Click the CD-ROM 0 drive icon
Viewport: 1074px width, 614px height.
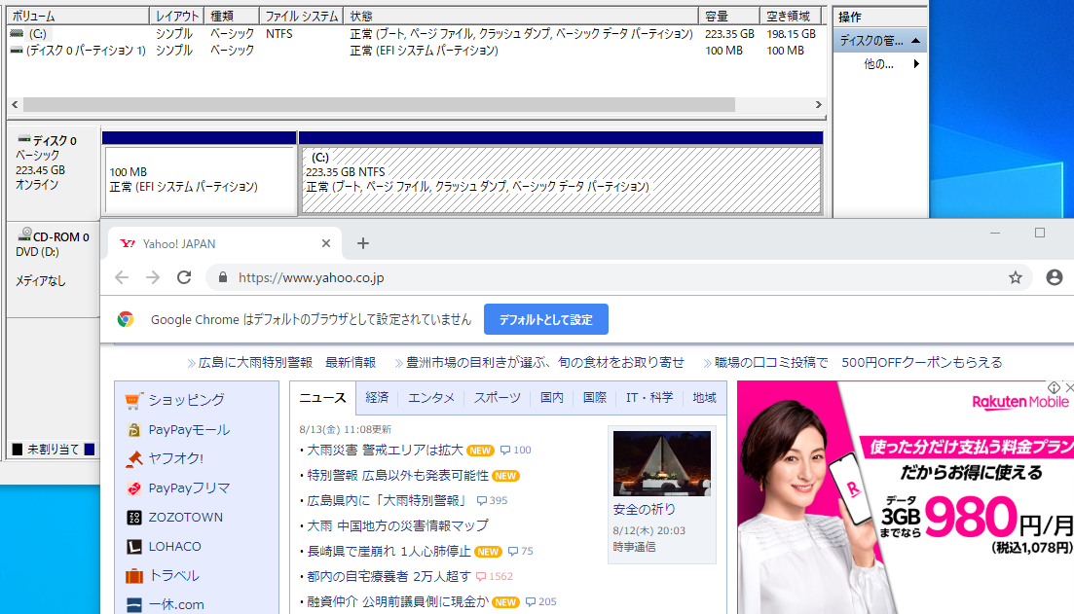click(24, 235)
